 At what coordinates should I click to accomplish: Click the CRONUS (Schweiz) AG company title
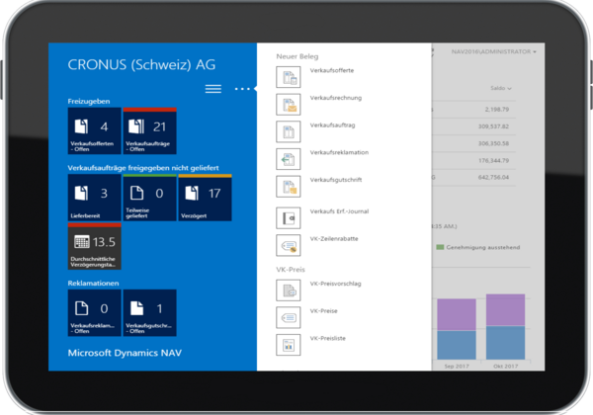pos(141,65)
